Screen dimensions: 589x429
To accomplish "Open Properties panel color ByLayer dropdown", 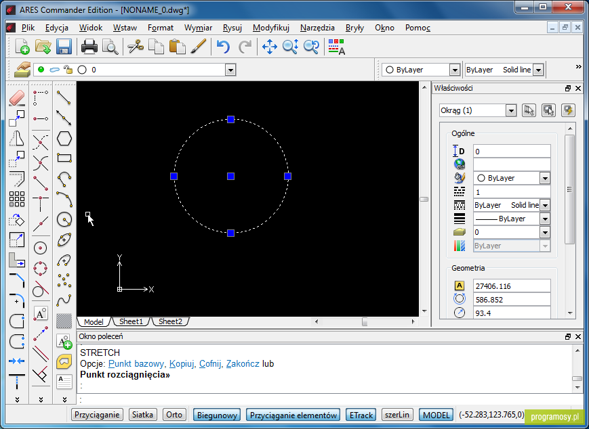I will pyautogui.click(x=545, y=178).
